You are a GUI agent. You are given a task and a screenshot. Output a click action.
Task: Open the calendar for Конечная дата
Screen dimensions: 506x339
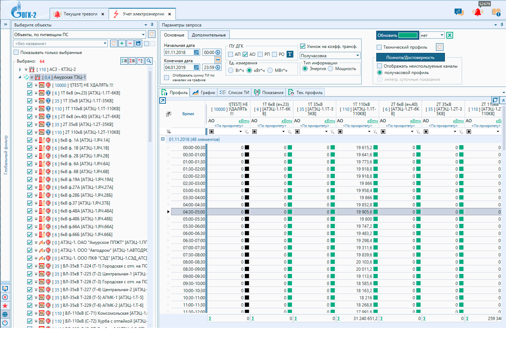[x=196, y=67]
